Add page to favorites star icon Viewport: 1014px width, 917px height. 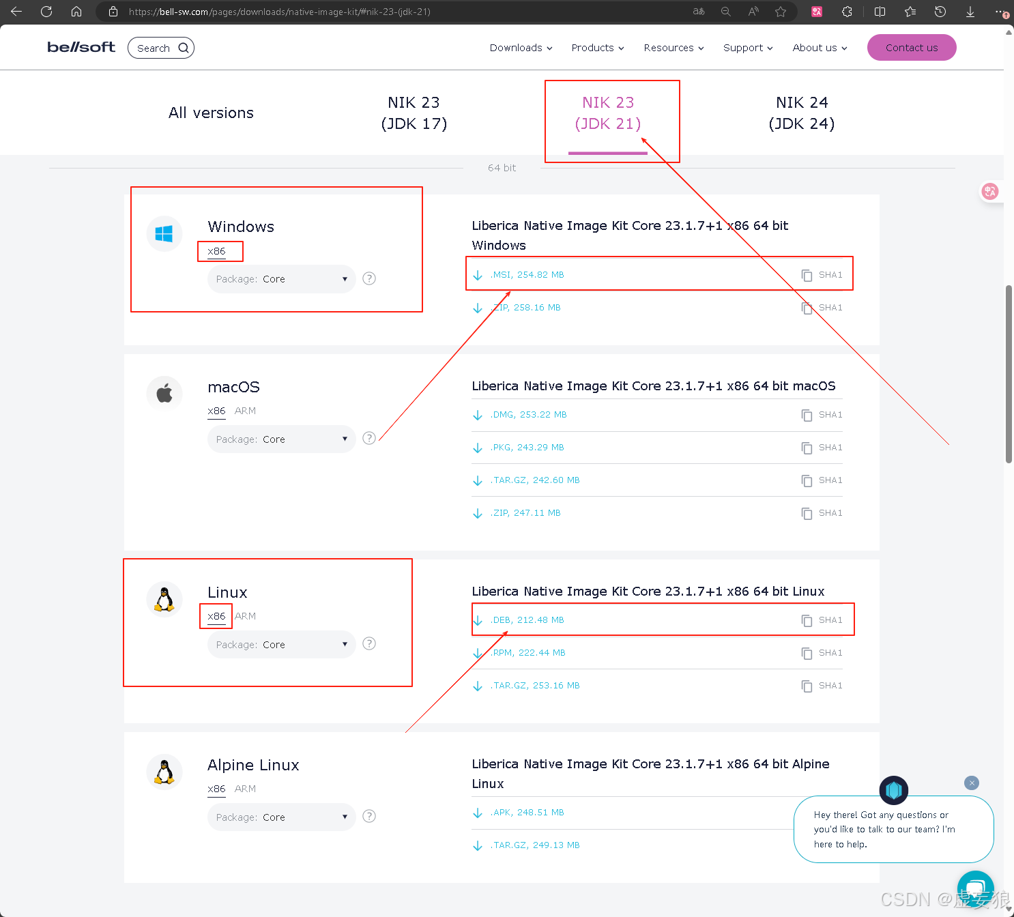click(781, 12)
